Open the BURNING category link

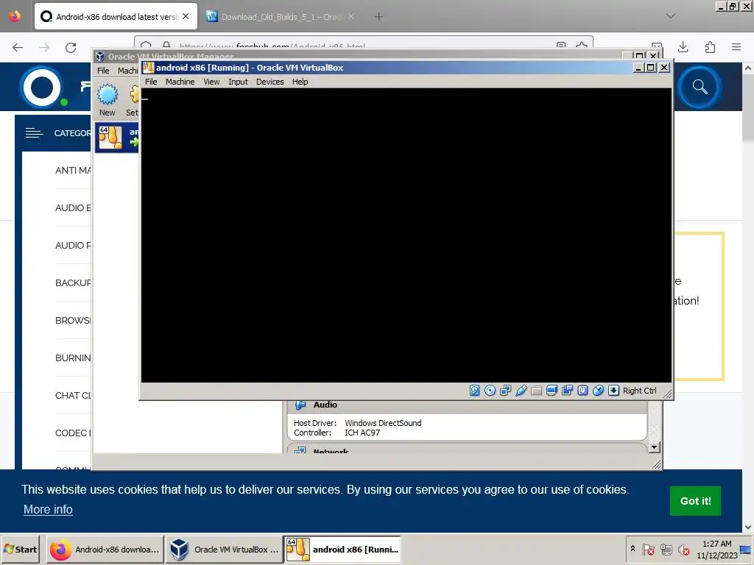(73, 358)
